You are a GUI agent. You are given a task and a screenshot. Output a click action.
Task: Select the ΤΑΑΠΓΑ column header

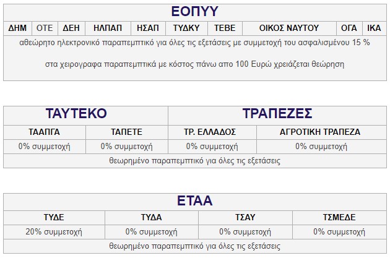[x=45, y=132]
